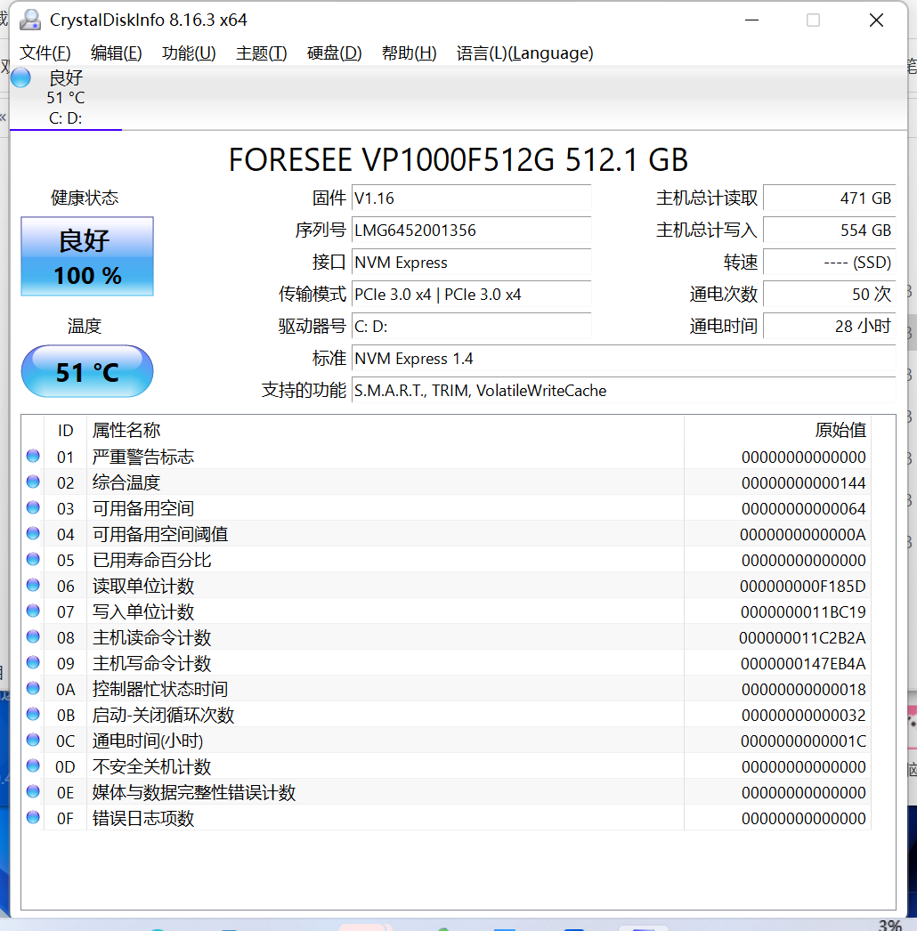Image resolution: width=917 pixels, height=931 pixels.
Task: Open the 硬盘(D) menu
Action: (334, 53)
